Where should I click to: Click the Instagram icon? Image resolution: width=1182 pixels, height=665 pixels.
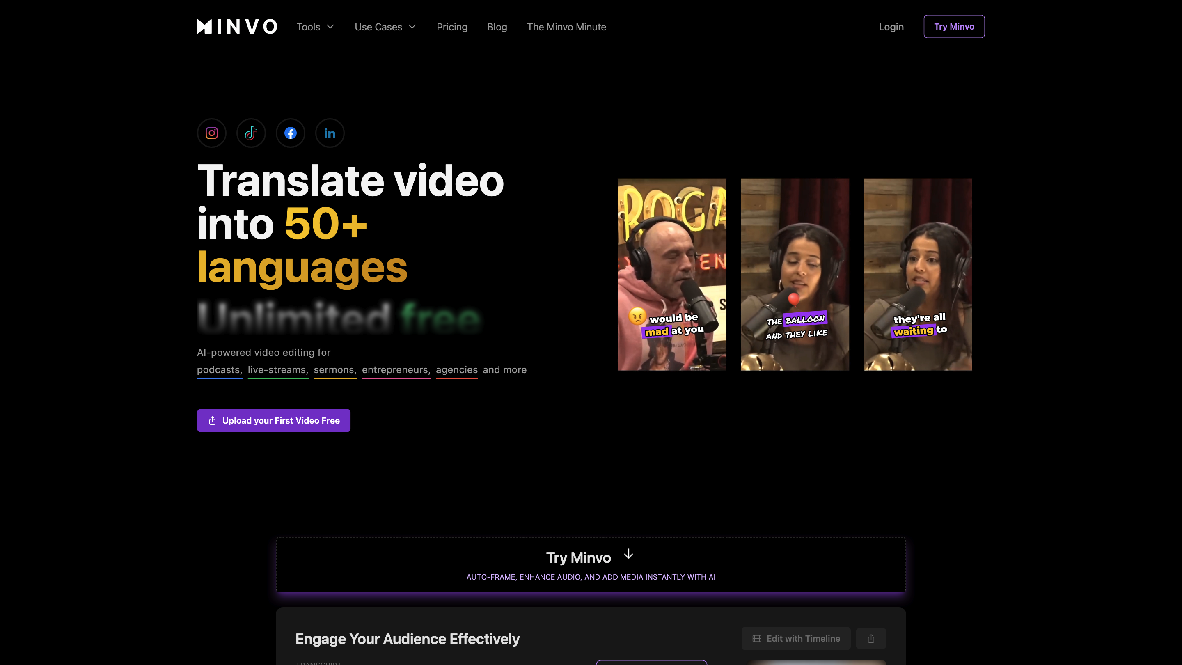[211, 133]
